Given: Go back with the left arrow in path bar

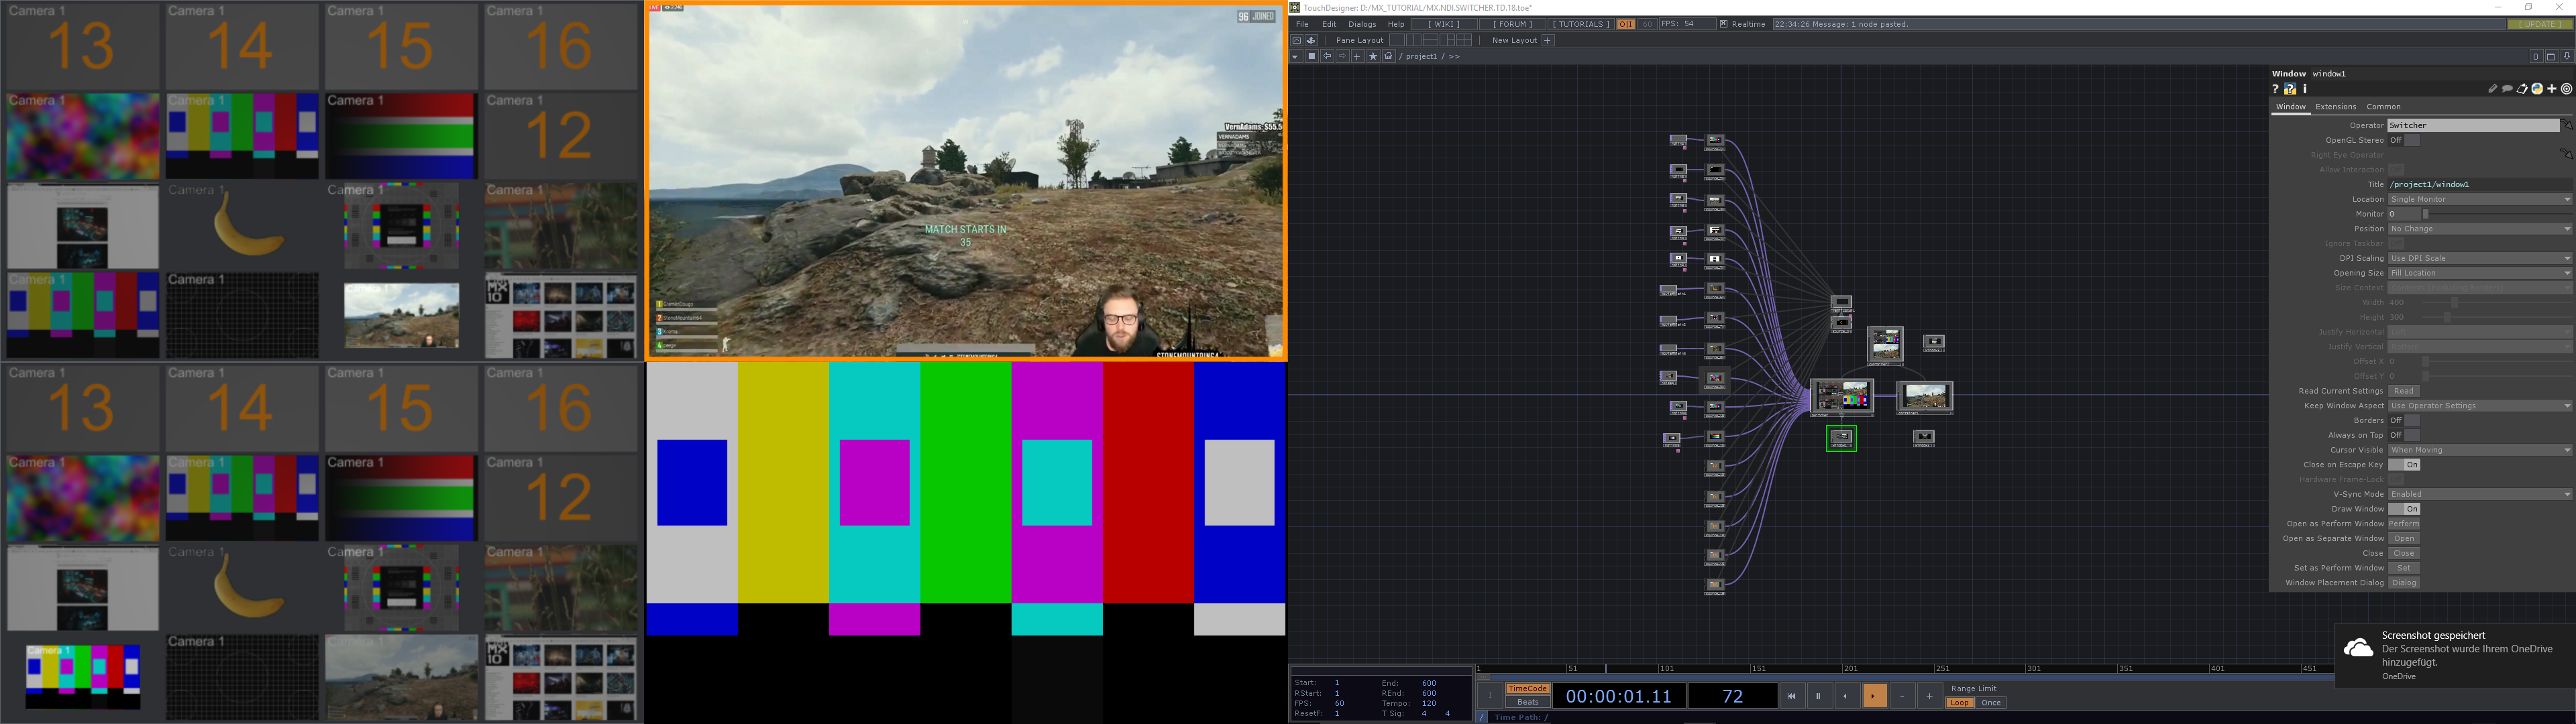Looking at the screenshot, I should 1327,56.
